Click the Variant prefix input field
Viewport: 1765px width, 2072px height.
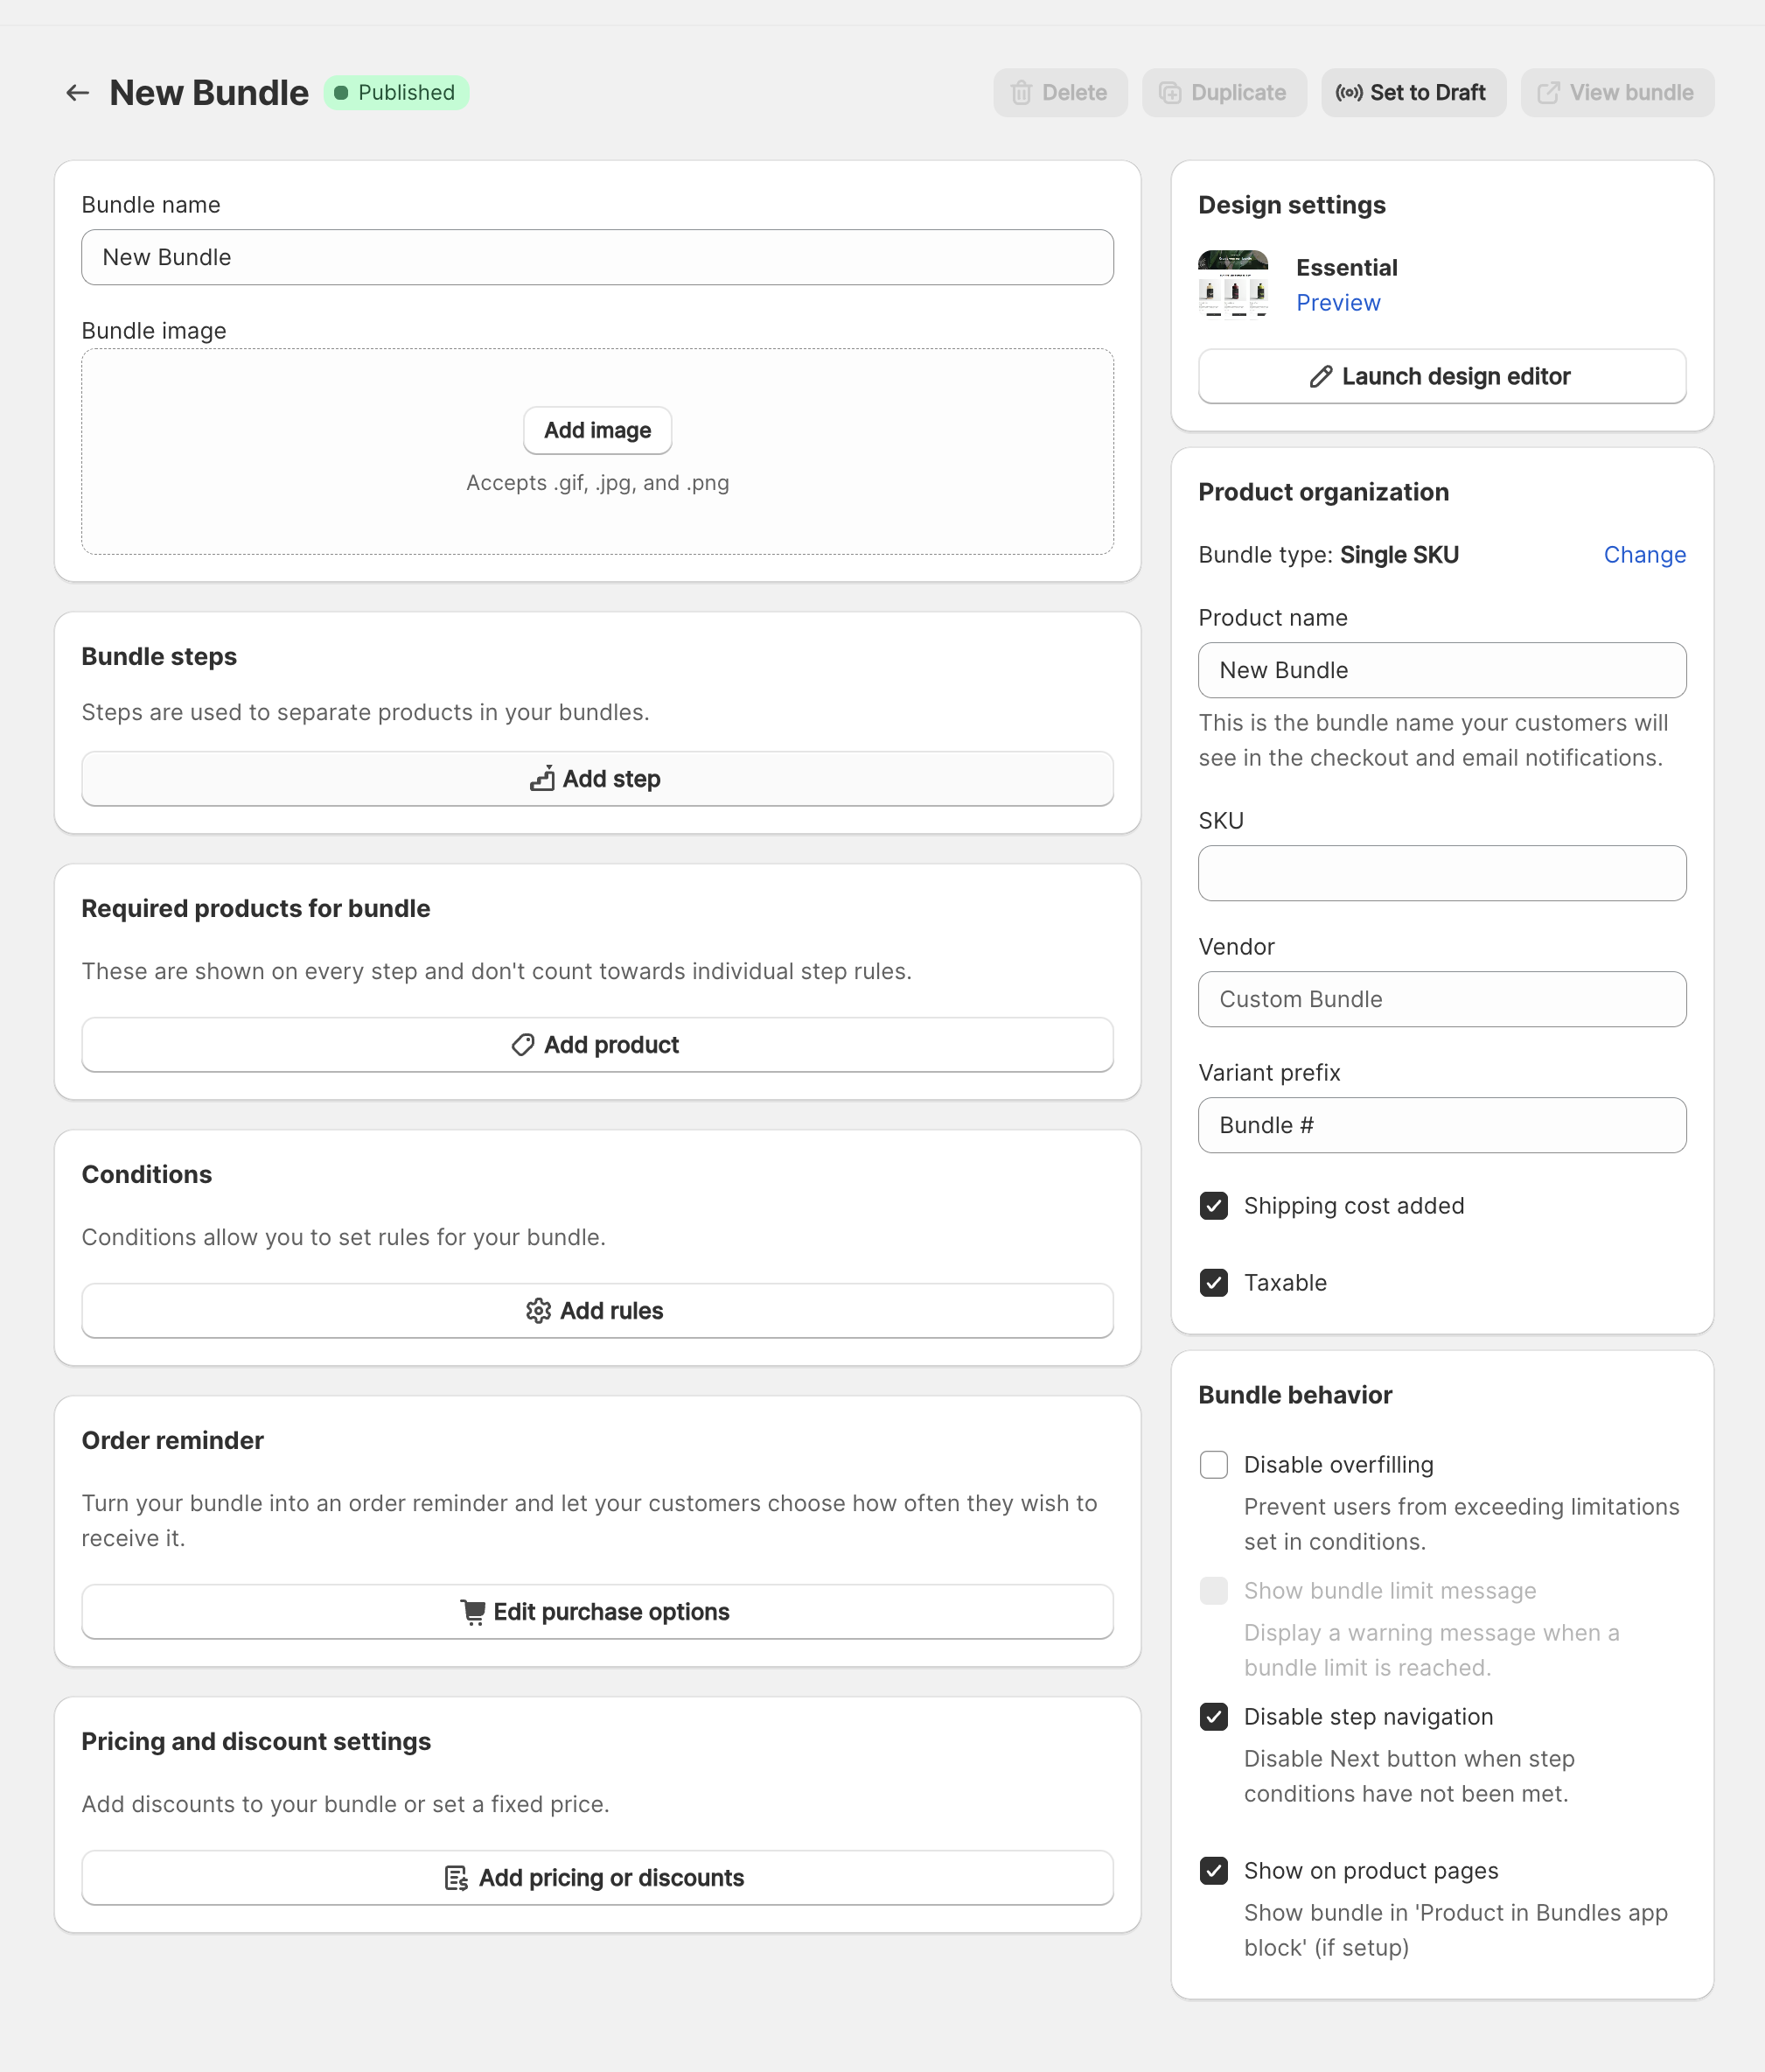[1441, 1125]
